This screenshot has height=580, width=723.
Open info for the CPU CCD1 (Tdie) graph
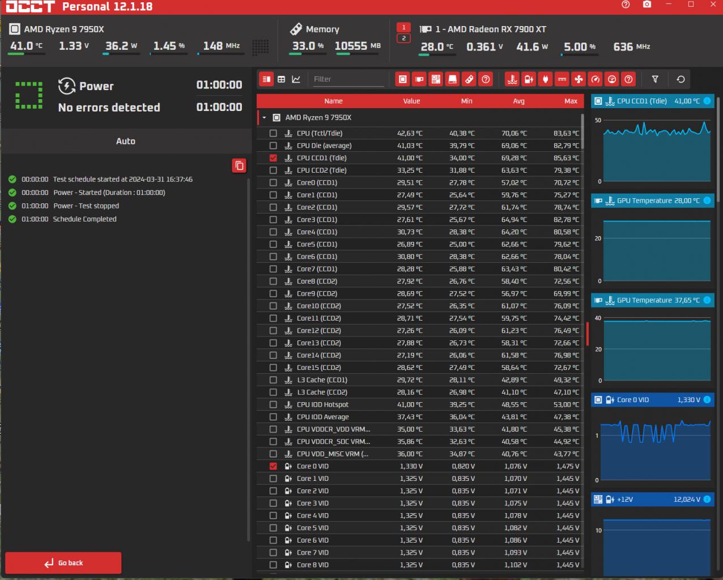click(707, 101)
